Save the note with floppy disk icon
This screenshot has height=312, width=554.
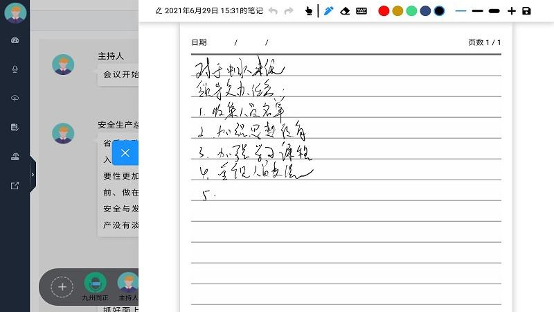[526, 11]
